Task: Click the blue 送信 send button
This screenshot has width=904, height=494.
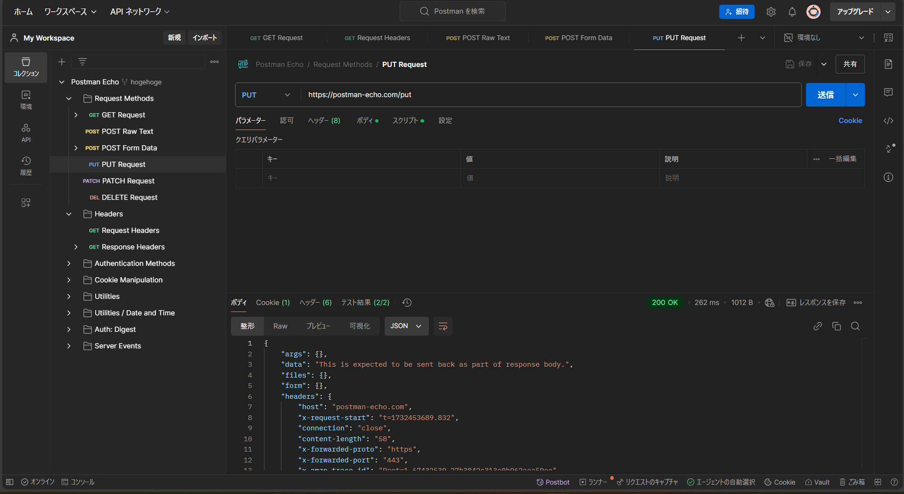Action: (x=825, y=95)
